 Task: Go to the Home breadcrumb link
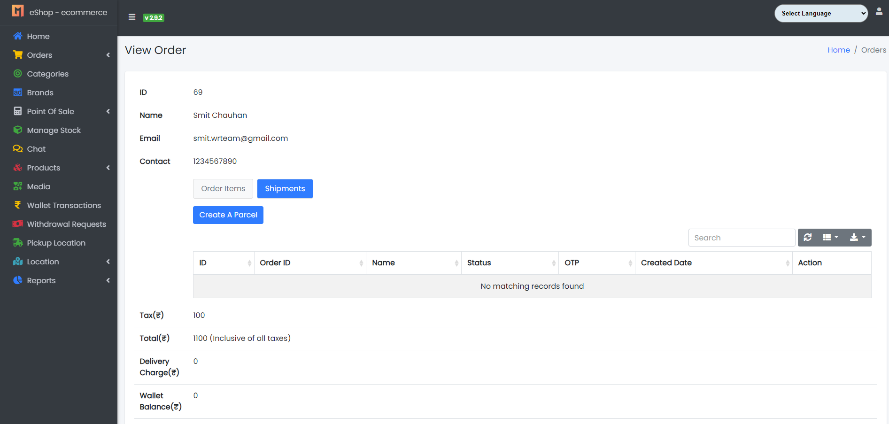coord(838,50)
